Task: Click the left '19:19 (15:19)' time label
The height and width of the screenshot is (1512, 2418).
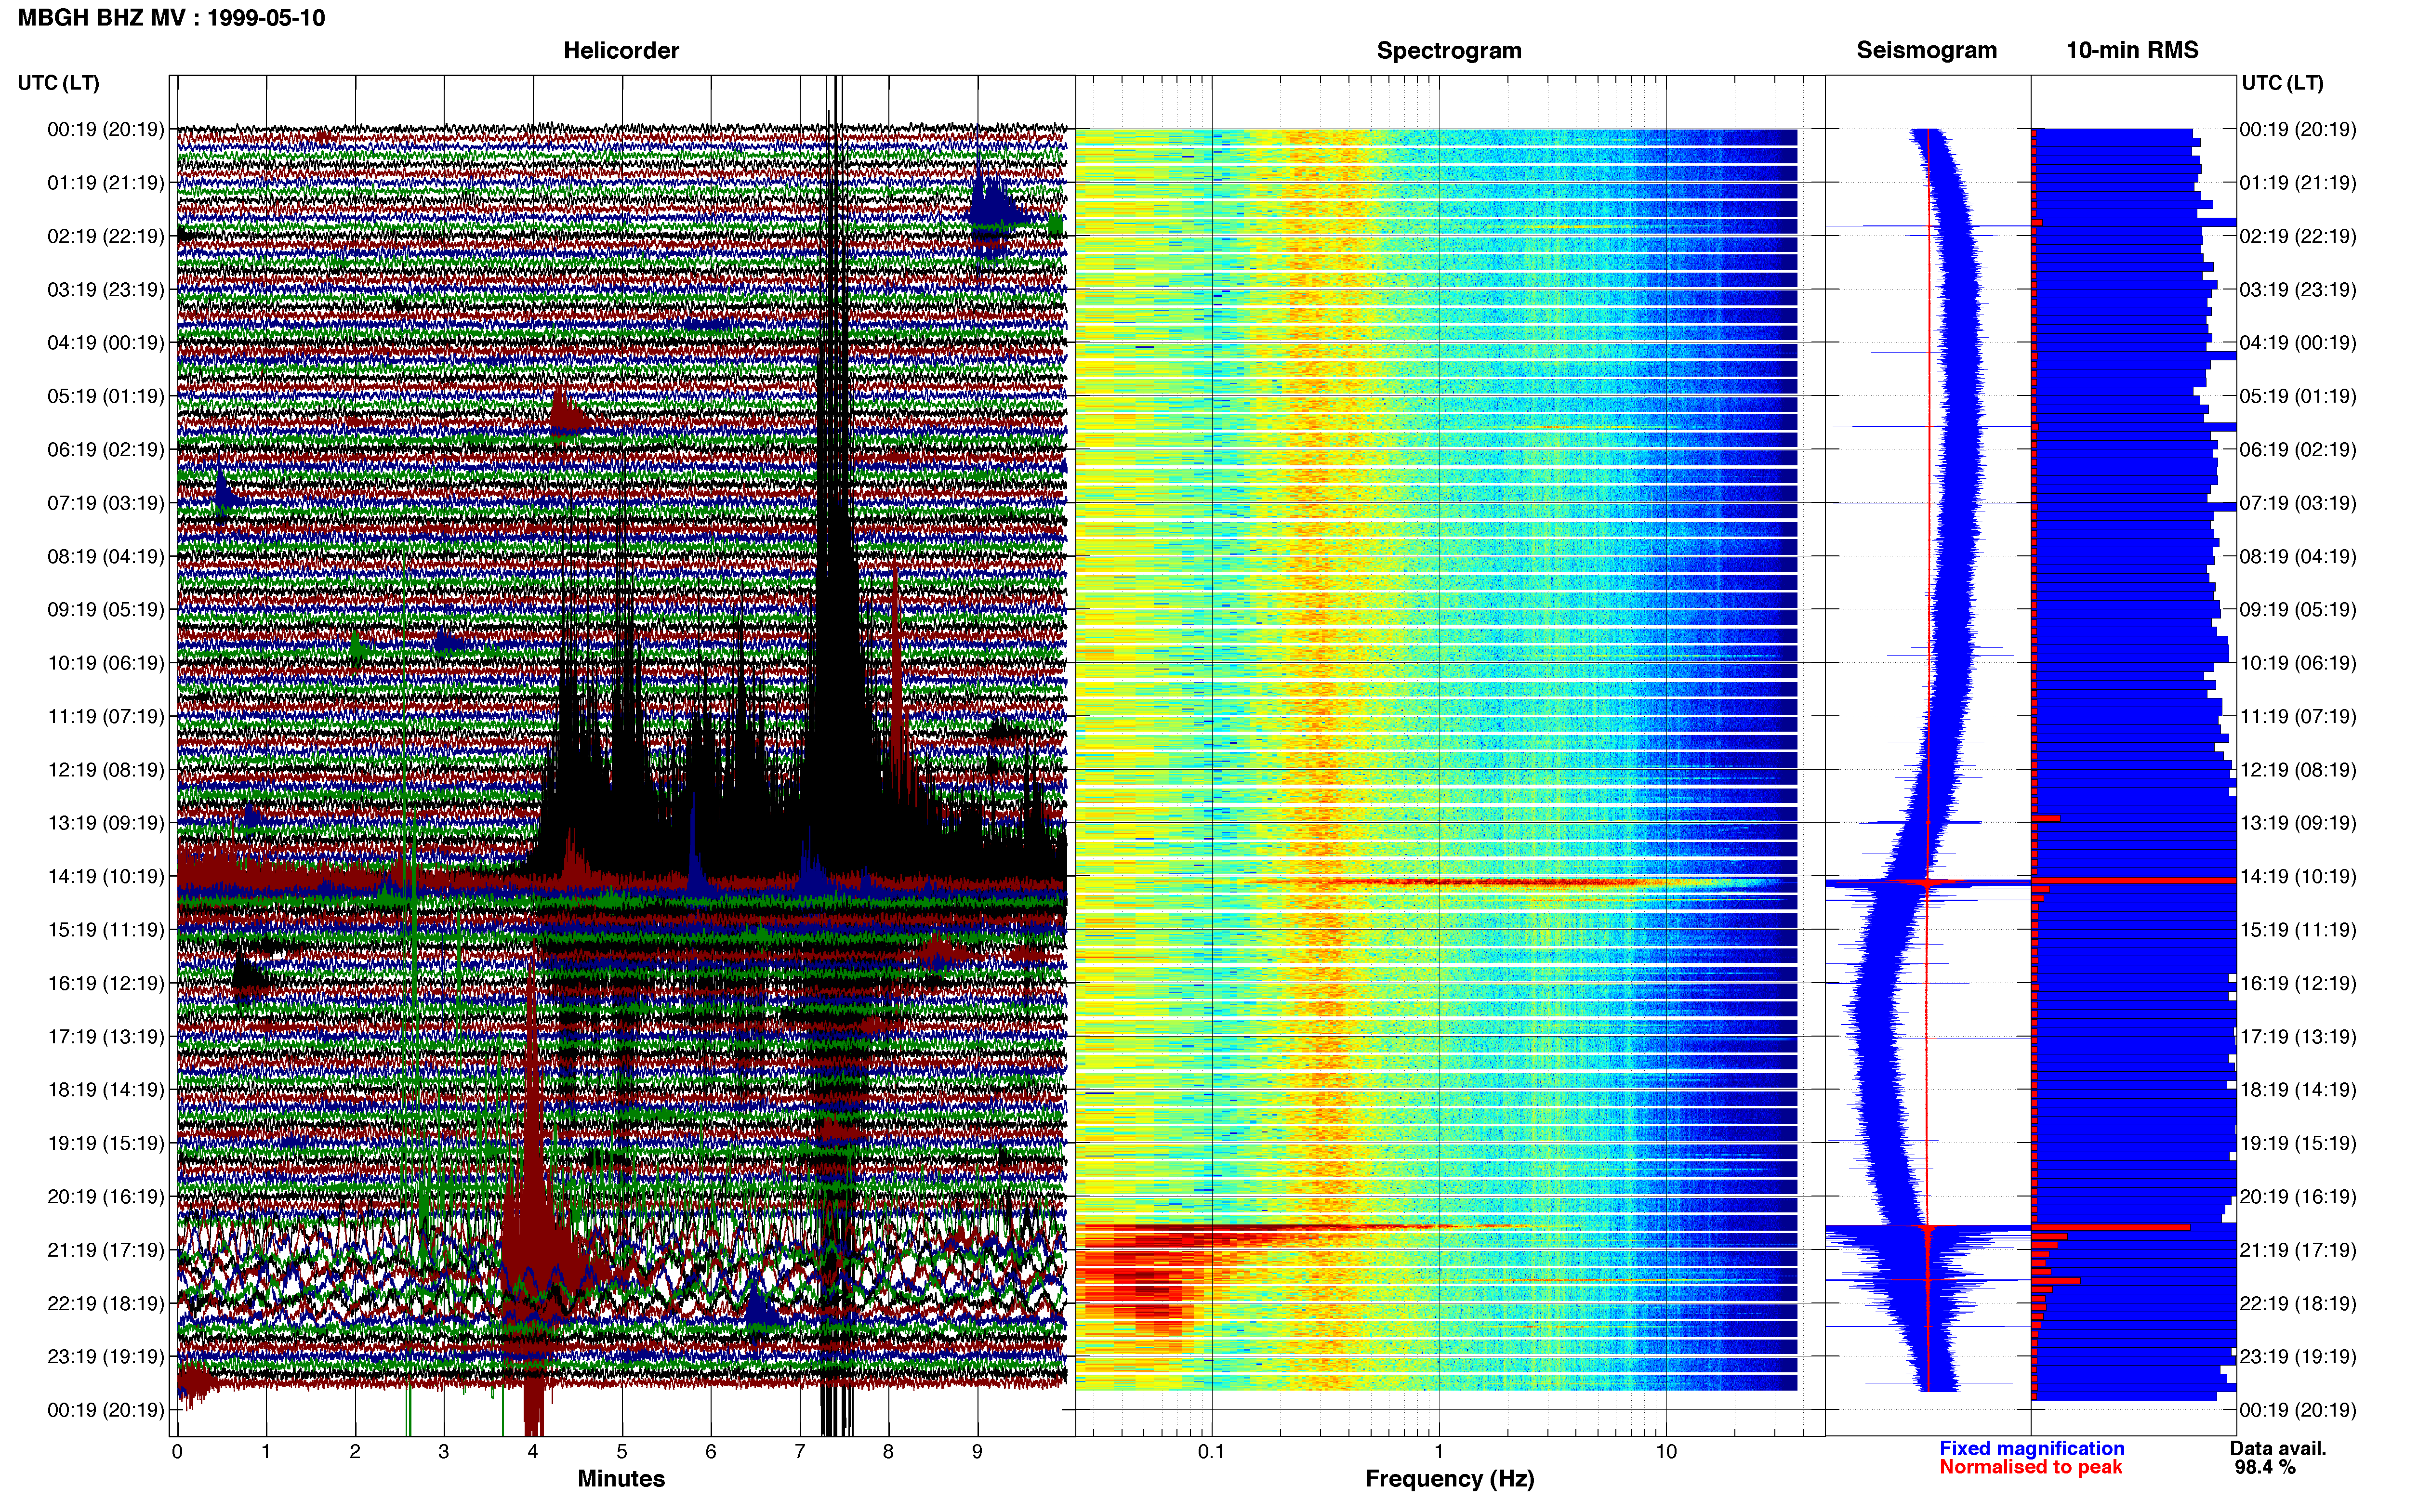Action: click(x=106, y=1143)
